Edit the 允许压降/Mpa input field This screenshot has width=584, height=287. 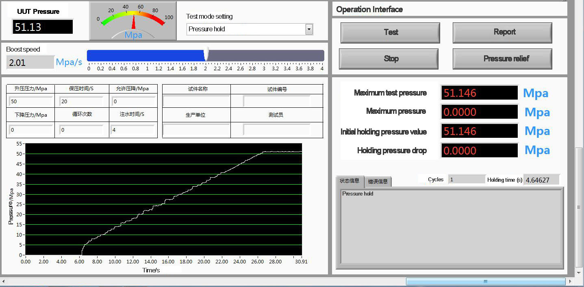[133, 101]
